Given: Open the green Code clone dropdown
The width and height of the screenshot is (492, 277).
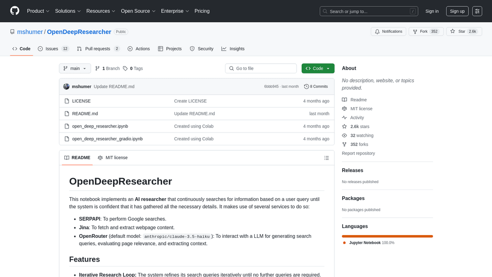Looking at the screenshot, I should coord(318,68).
